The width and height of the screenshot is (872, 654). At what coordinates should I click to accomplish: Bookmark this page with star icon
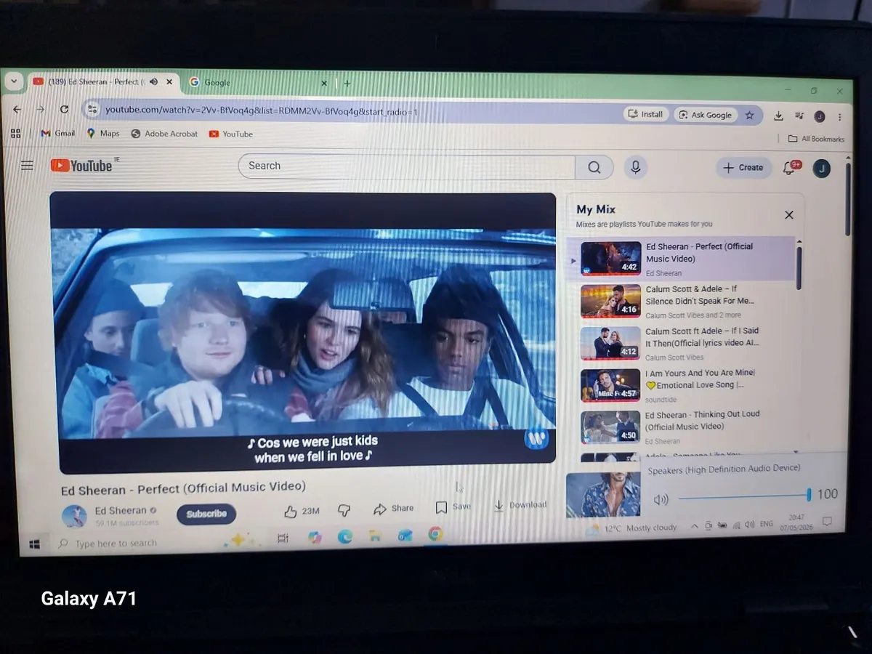tap(749, 115)
